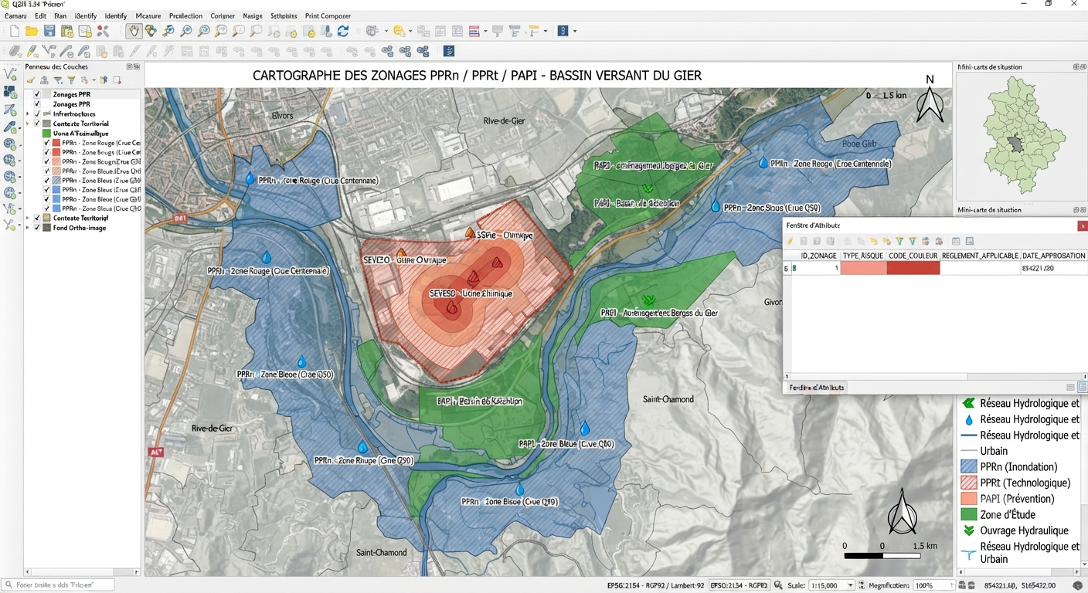Viewport: 1088px width, 593px height.
Task: Click the CODE_COULEUR column header
Action: pos(913,256)
